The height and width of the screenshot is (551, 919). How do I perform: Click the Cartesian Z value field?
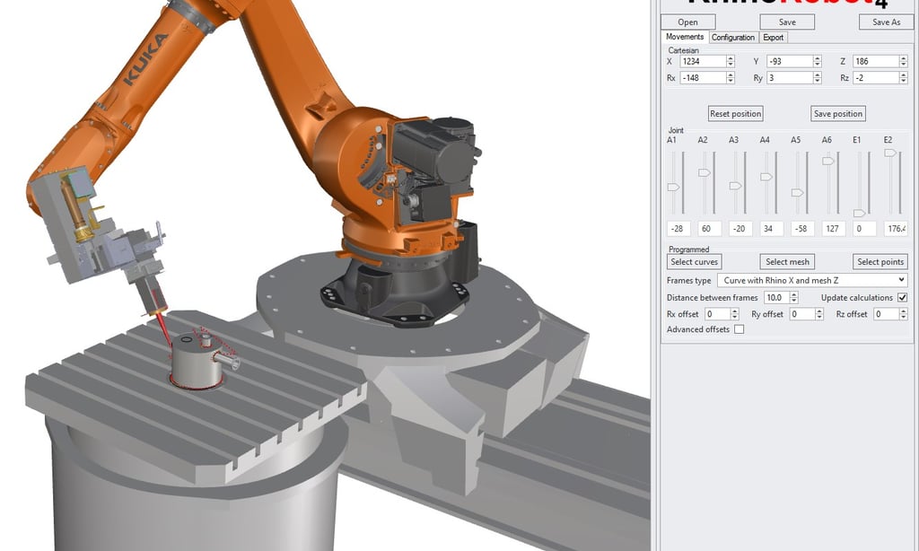point(876,61)
